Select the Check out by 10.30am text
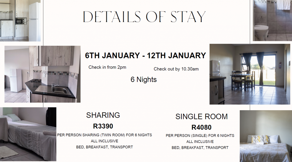The image size is (292, 162). (176, 69)
